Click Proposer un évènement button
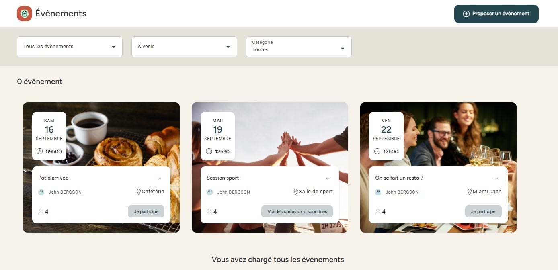 tap(496, 14)
